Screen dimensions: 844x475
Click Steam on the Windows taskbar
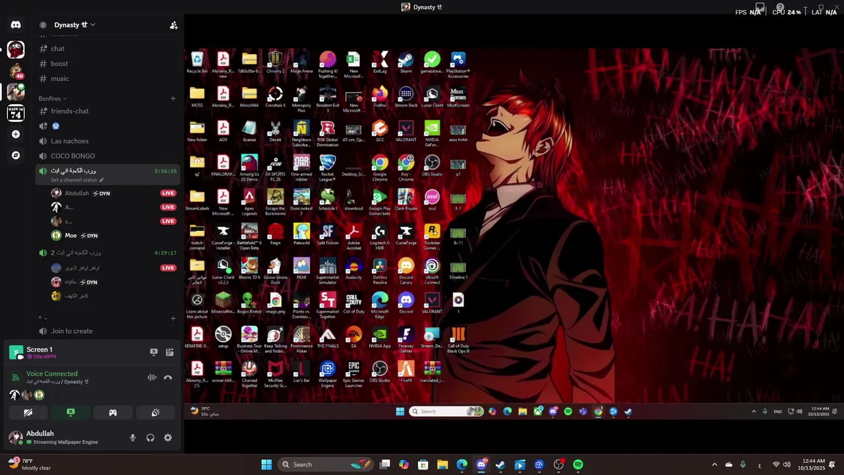click(500, 464)
